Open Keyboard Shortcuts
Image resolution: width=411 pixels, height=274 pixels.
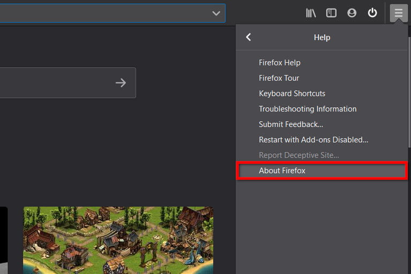coord(322,94)
